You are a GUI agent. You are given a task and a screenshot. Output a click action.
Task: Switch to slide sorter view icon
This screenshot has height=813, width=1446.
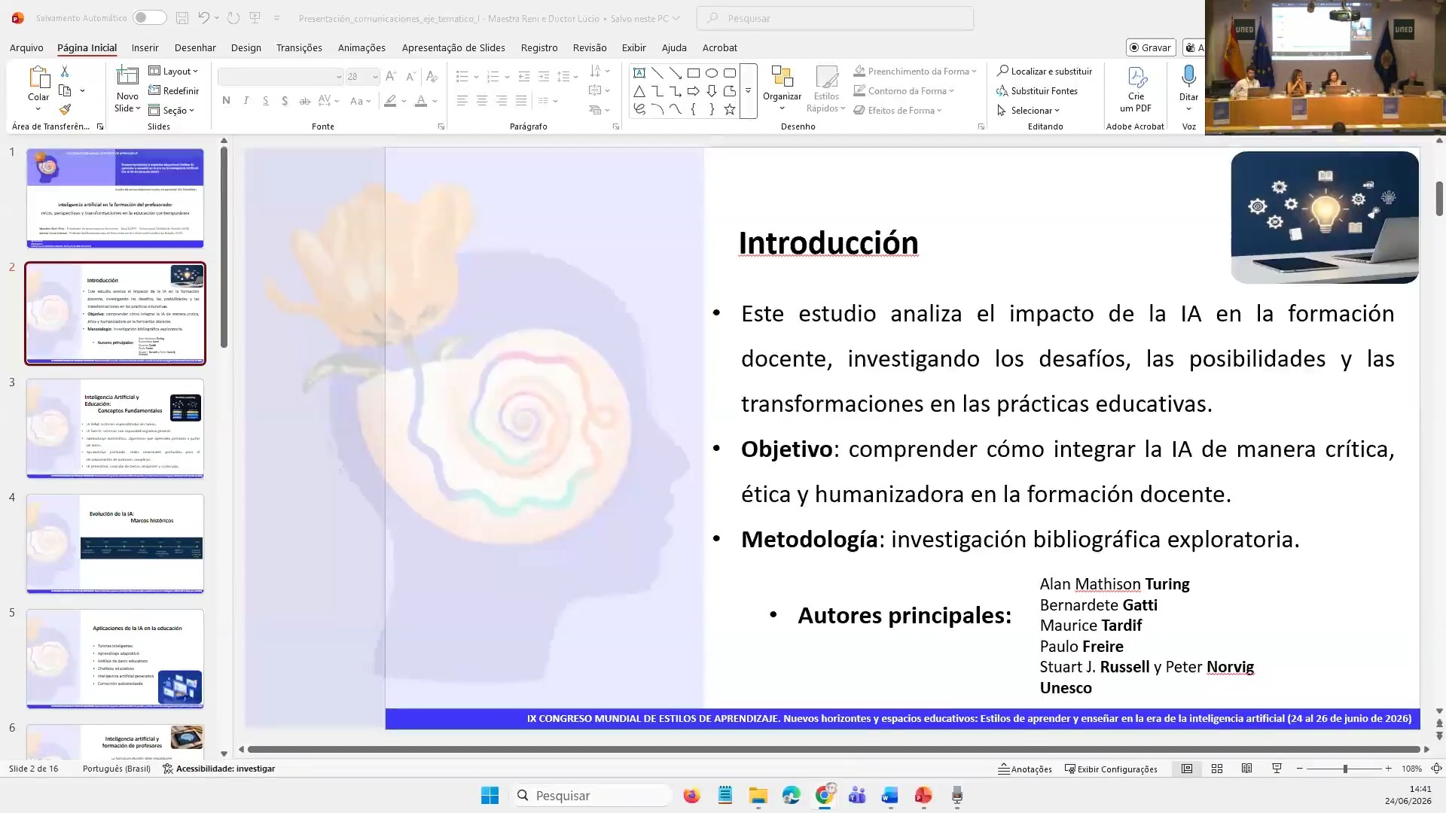point(1216,769)
